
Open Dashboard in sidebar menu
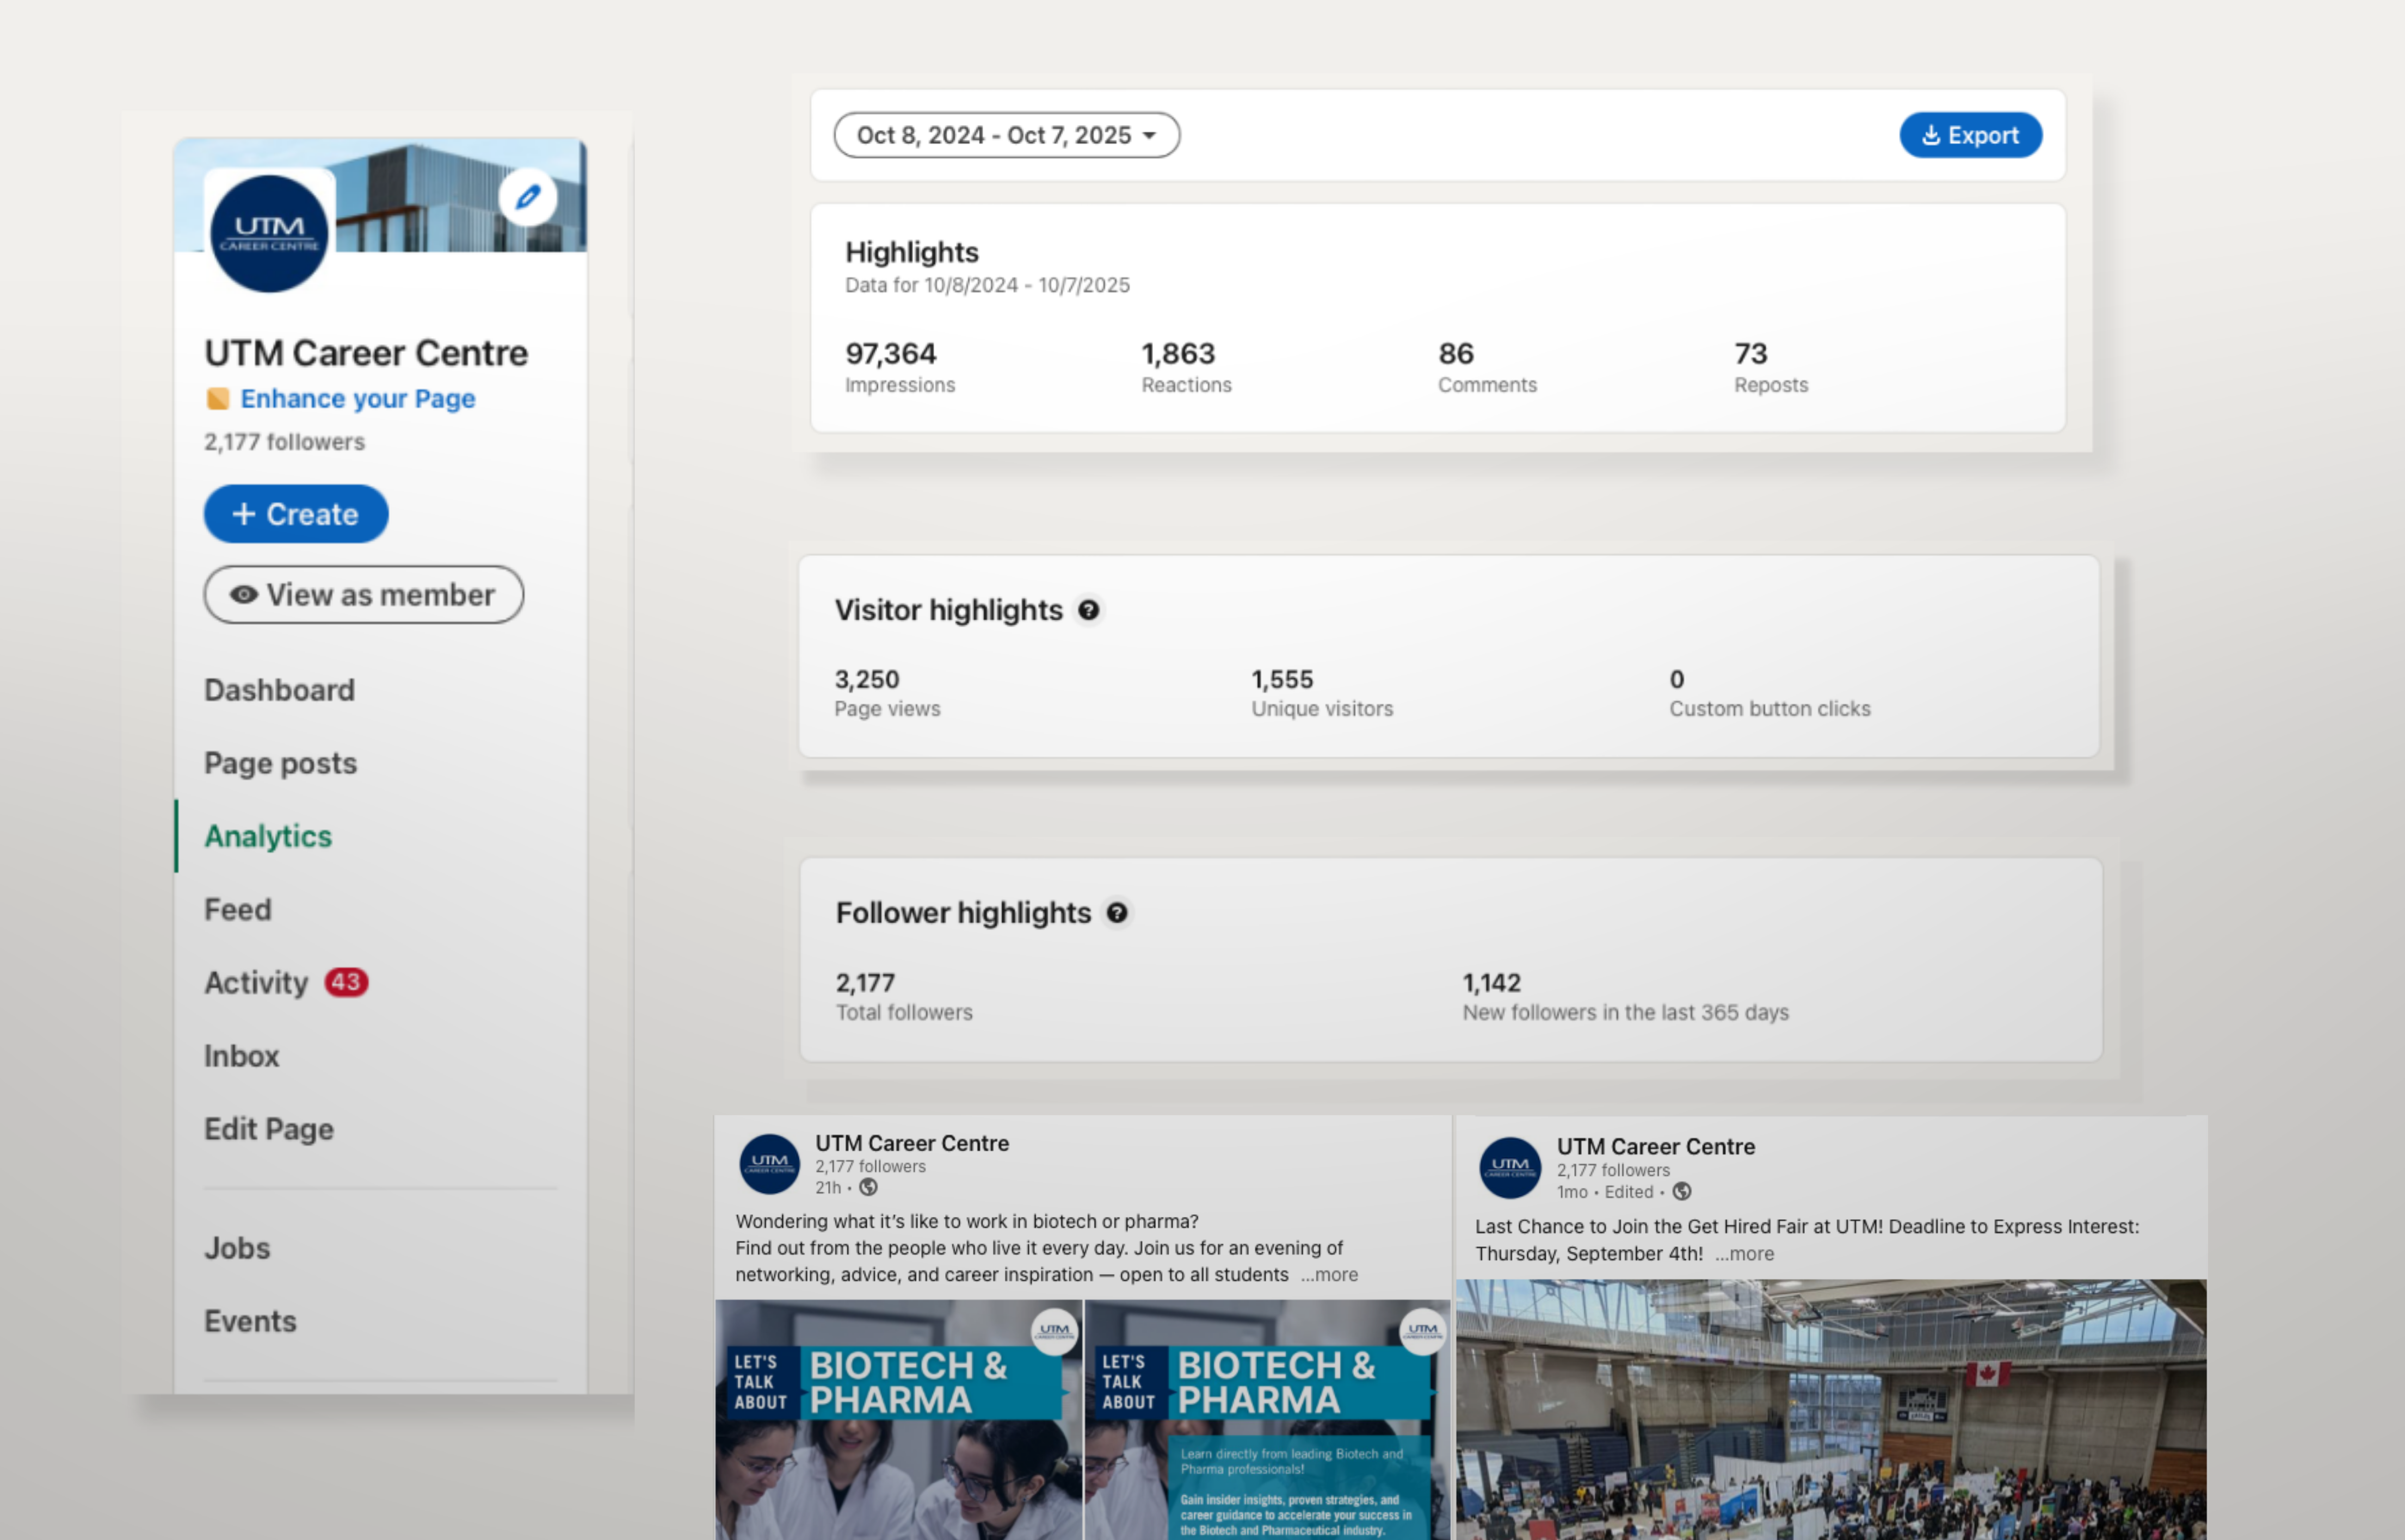279,690
